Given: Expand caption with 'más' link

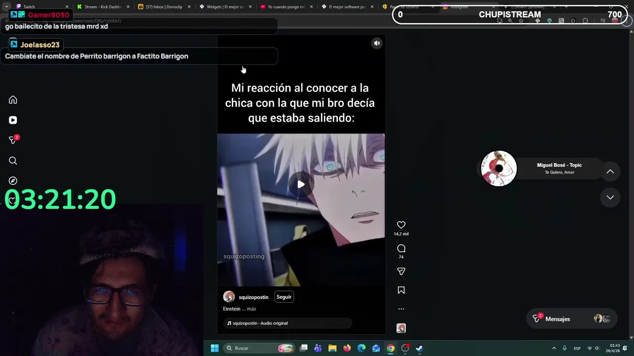Looking at the screenshot, I should tap(252, 309).
